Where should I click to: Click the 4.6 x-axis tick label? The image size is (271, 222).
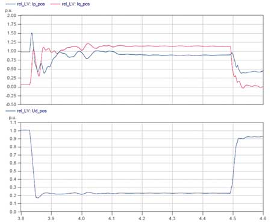point(263,218)
